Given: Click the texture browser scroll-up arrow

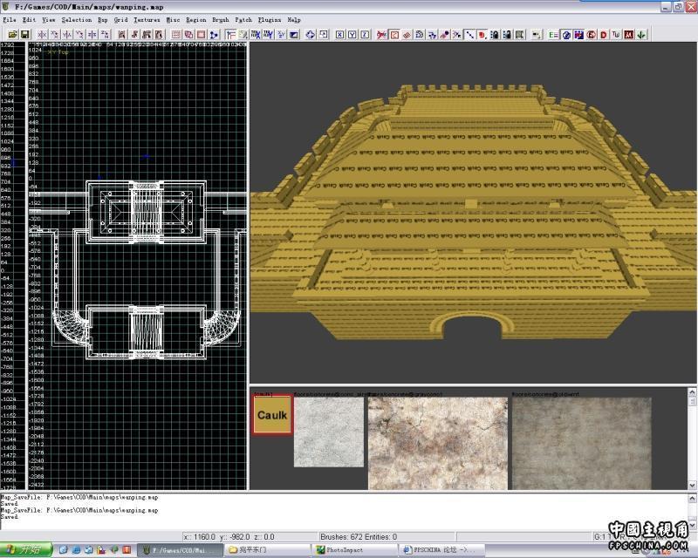Looking at the screenshot, I should tap(692, 392).
